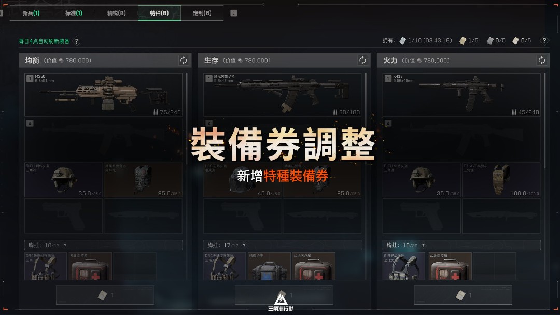Select the 定制(0) tab
This screenshot has height=315, width=560.
tap(202, 13)
